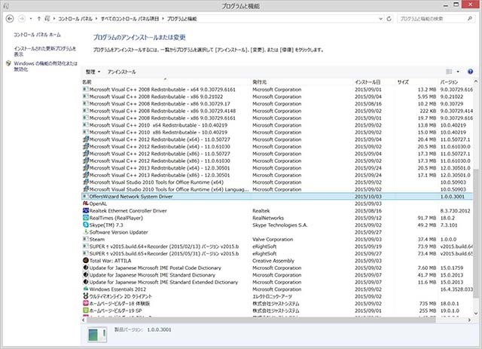Image resolution: width=482 pixels, height=349 pixels.
Task: Click the search magnifier icon
Action: (470, 19)
